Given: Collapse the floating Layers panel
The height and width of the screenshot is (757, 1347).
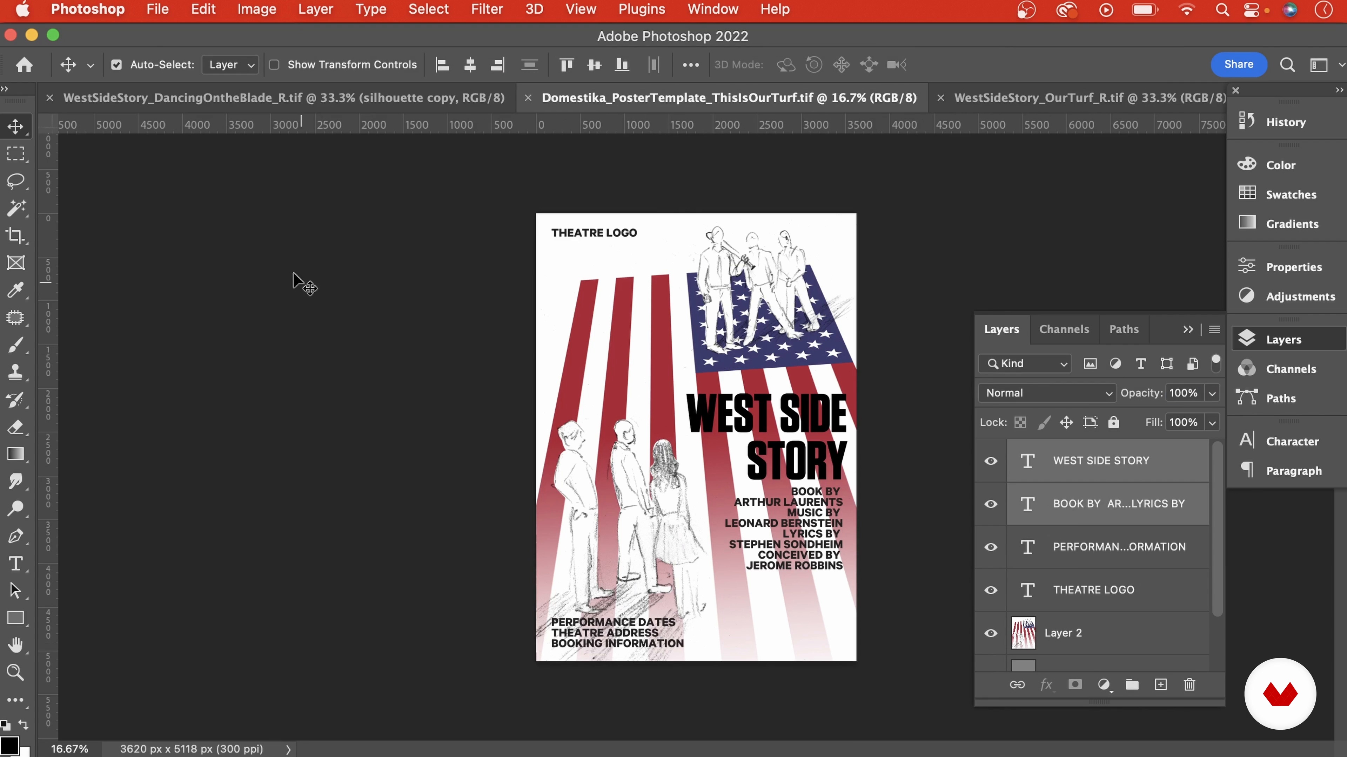Looking at the screenshot, I should [x=1188, y=329].
